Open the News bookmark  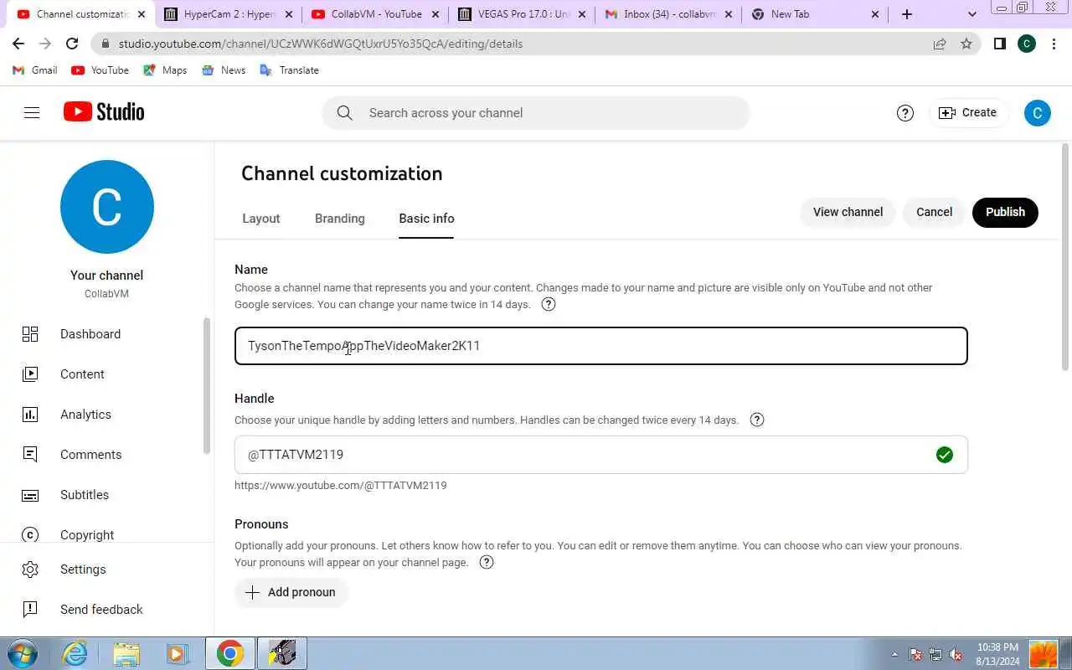click(224, 70)
